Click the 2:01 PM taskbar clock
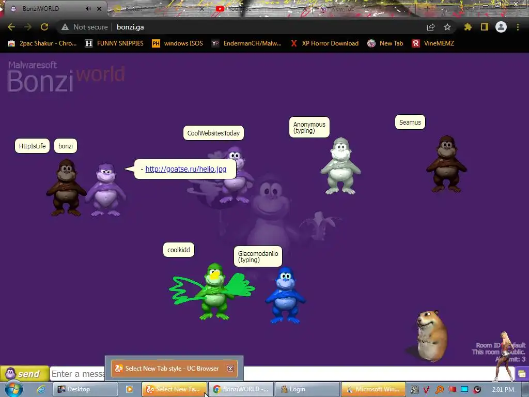Viewport: 529px width, 397px height. pos(503,390)
